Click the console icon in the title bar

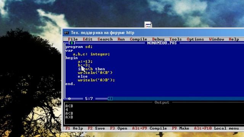tap(66, 33)
